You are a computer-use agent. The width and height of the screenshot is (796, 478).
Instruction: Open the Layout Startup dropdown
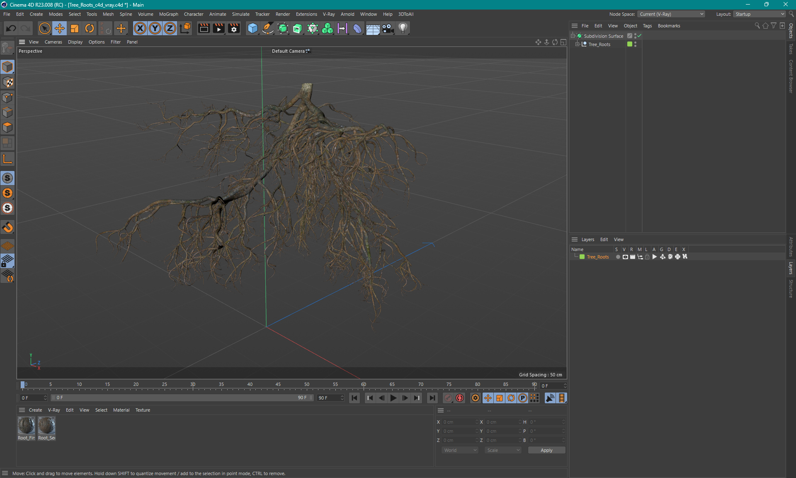[760, 14]
